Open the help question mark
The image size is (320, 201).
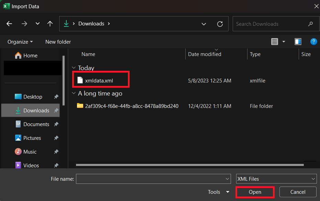tap(314, 42)
